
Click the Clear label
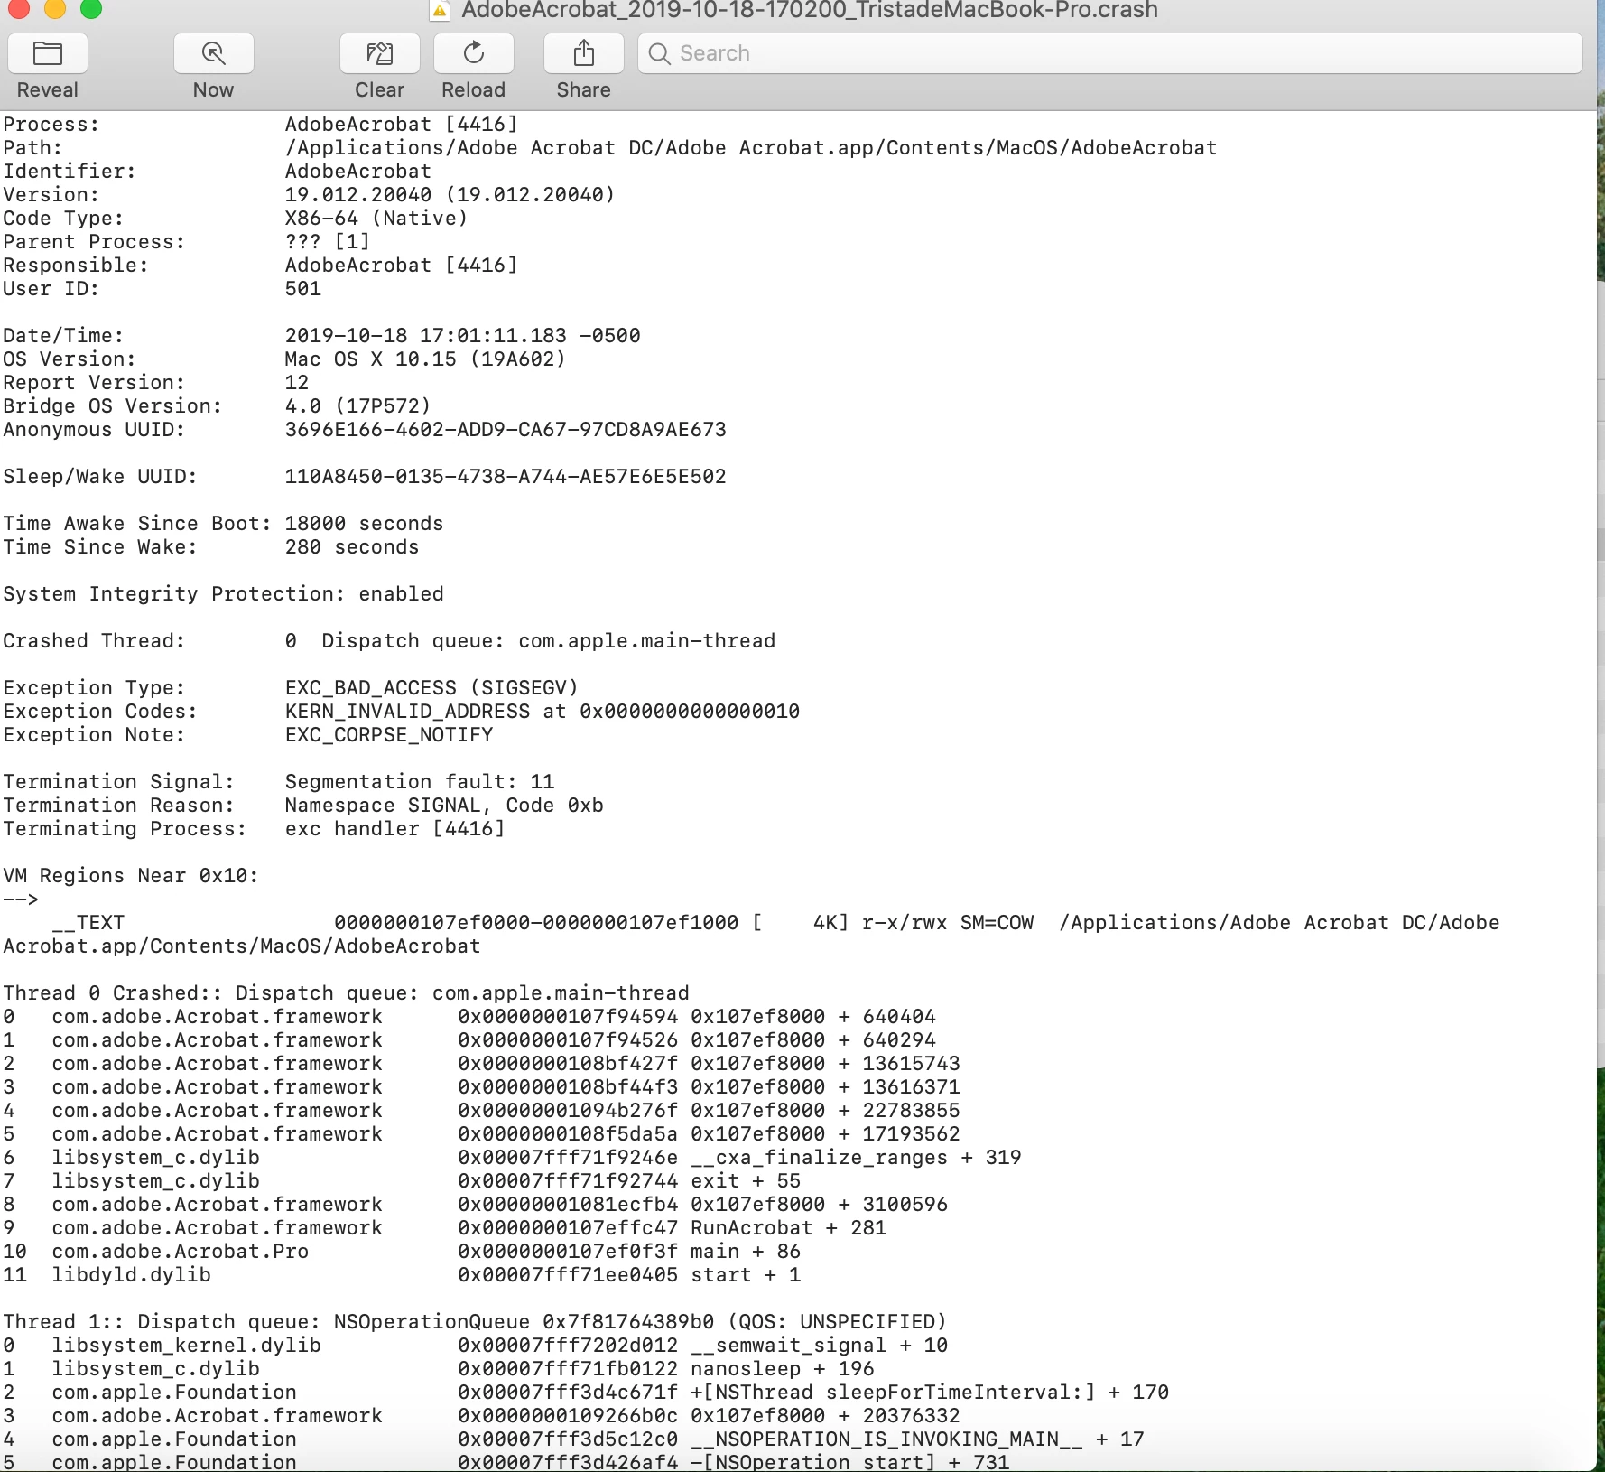(x=380, y=90)
